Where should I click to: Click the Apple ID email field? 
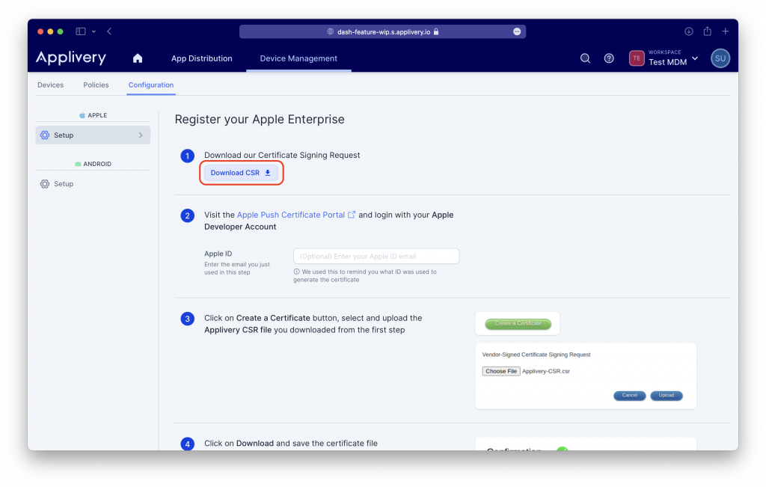pyautogui.click(x=376, y=257)
